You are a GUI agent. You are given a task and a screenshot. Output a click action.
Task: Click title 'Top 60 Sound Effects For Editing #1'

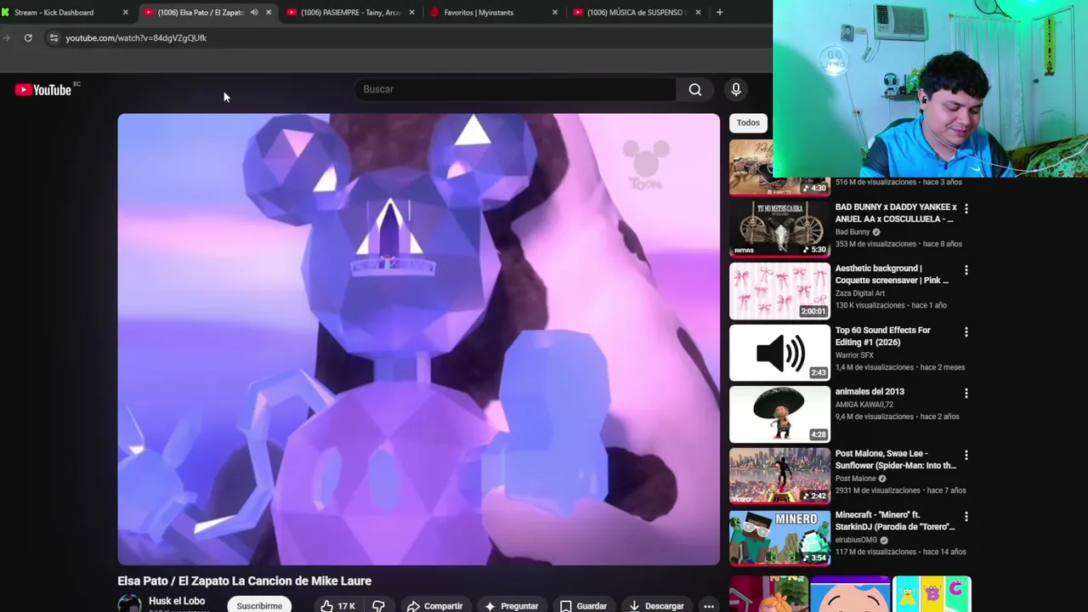point(883,336)
